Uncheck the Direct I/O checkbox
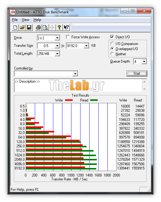Viewport: 161px width, 202px height. (112, 37)
